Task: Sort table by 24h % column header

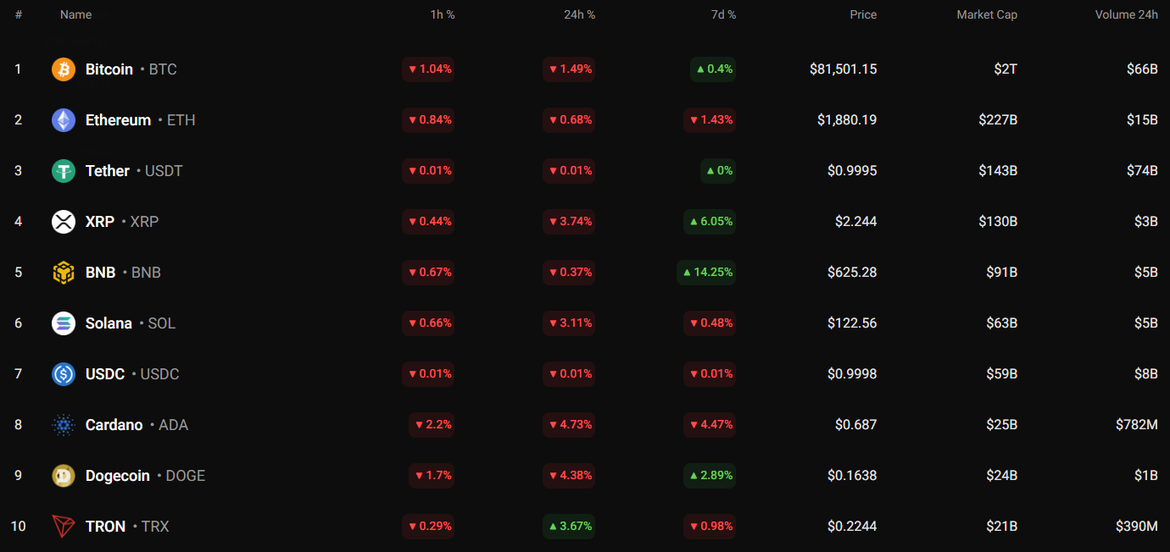Action: pyautogui.click(x=579, y=14)
